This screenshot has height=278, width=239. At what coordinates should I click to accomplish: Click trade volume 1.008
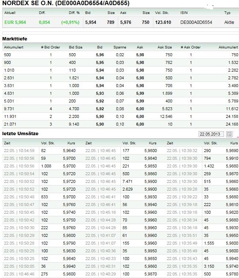click(46, 166)
